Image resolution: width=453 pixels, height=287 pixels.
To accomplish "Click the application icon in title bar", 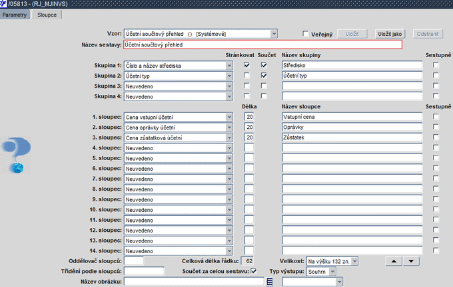I will click(x=5, y=4).
